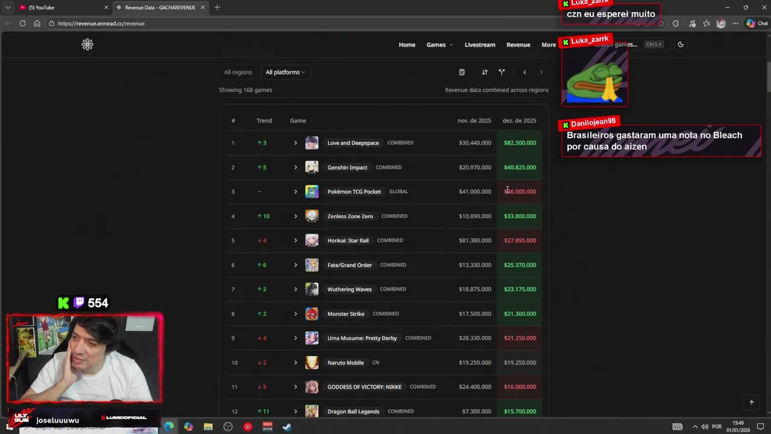Select the All regions filter
771x434 pixels.
coord(238,72)
